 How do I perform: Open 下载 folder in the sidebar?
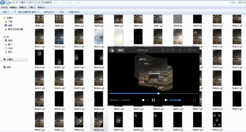(10, 22)
